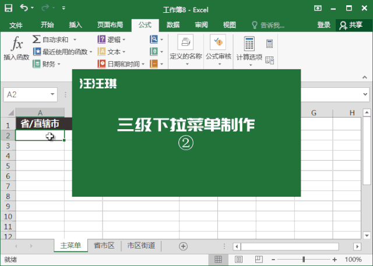Switch to the 开始 tab
Viewport: 373px width, 266px height.
pos(47,25)
